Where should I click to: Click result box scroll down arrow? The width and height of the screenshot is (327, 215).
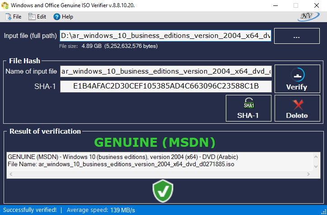point(316,166)
